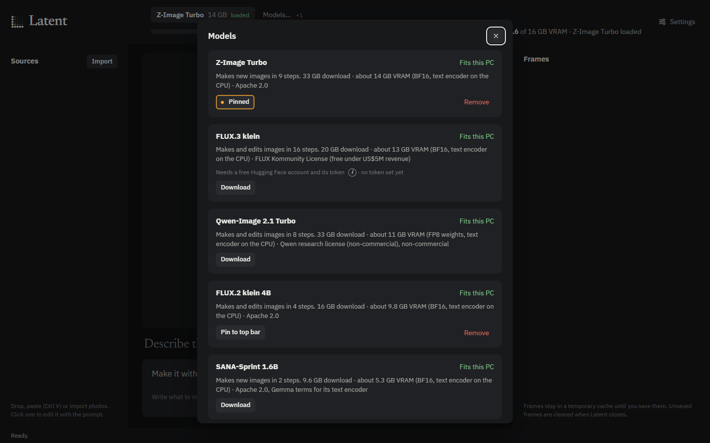
Task: Click the Z-Image Turbo description text
Action: [x=352, y=81]
